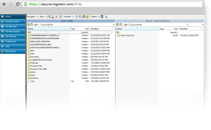Sort local files by Size column
The image size is (211, 130).
click(84, 29)
